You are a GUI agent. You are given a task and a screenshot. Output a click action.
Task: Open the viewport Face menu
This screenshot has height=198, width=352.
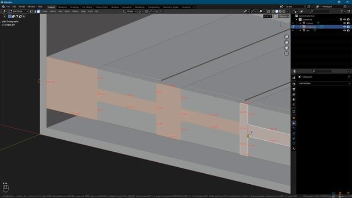[x=90, y=11]
